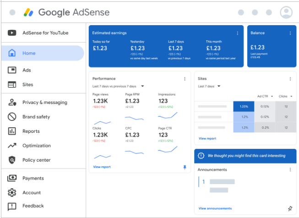This screenshot has height=218, width=299.
Task: Expand the Performance date range dropdown
Action: pyautogui.click(x=142, y=86)
